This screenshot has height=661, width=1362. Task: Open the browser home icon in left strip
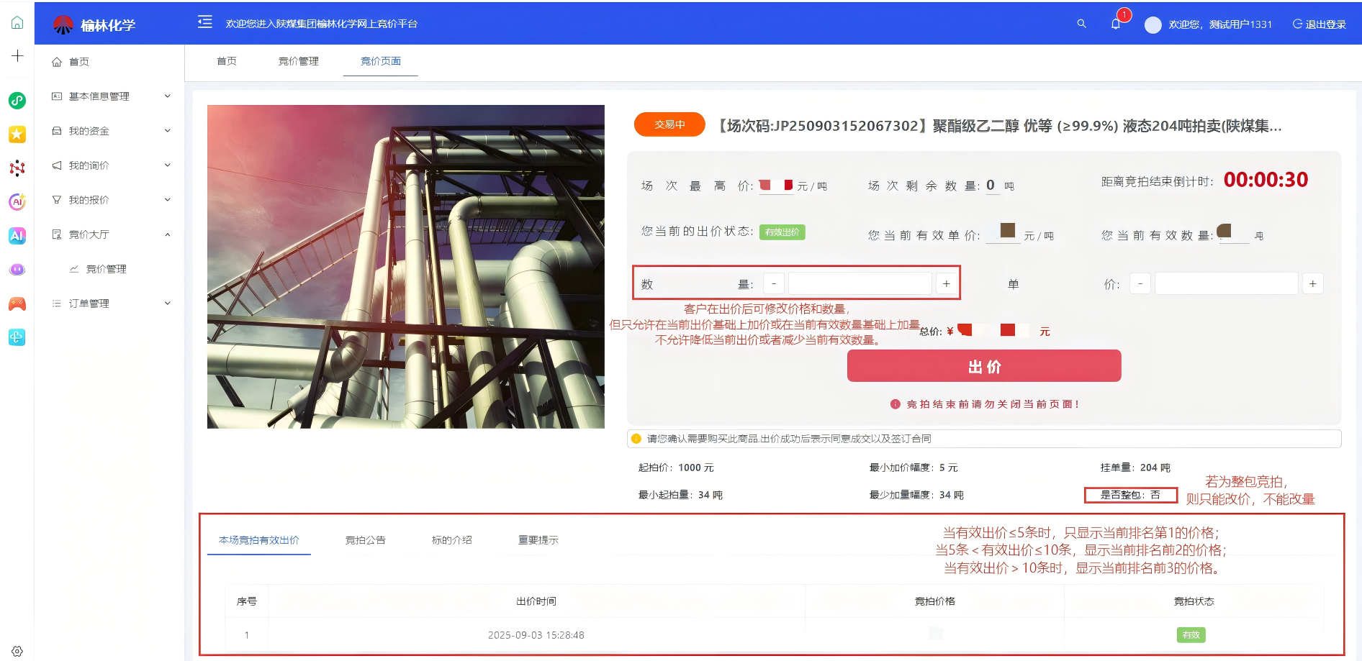[x=17, y=23]
